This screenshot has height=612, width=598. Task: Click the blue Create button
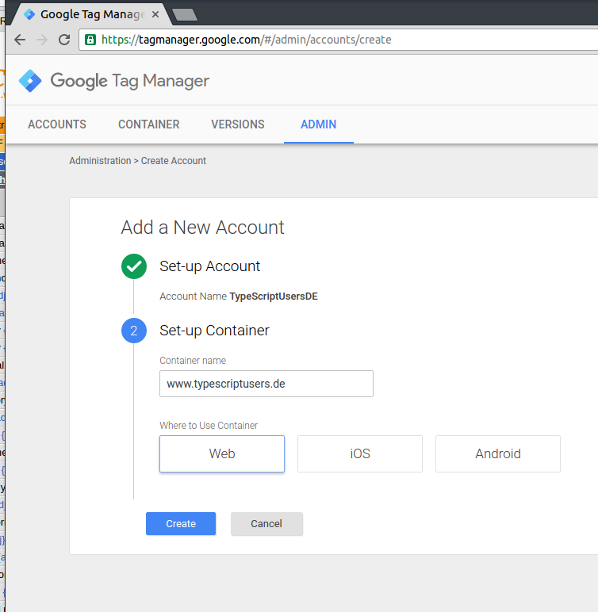[x=181, y=523]
